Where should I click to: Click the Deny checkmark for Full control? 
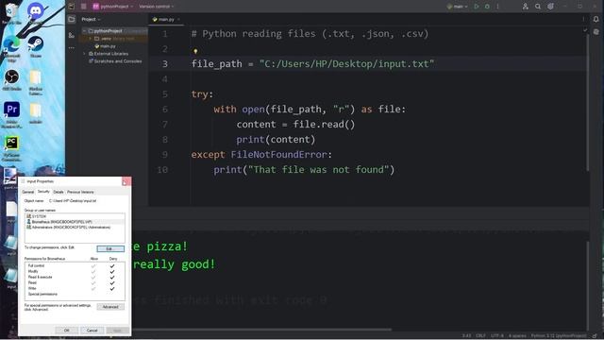tap(112, 266)
